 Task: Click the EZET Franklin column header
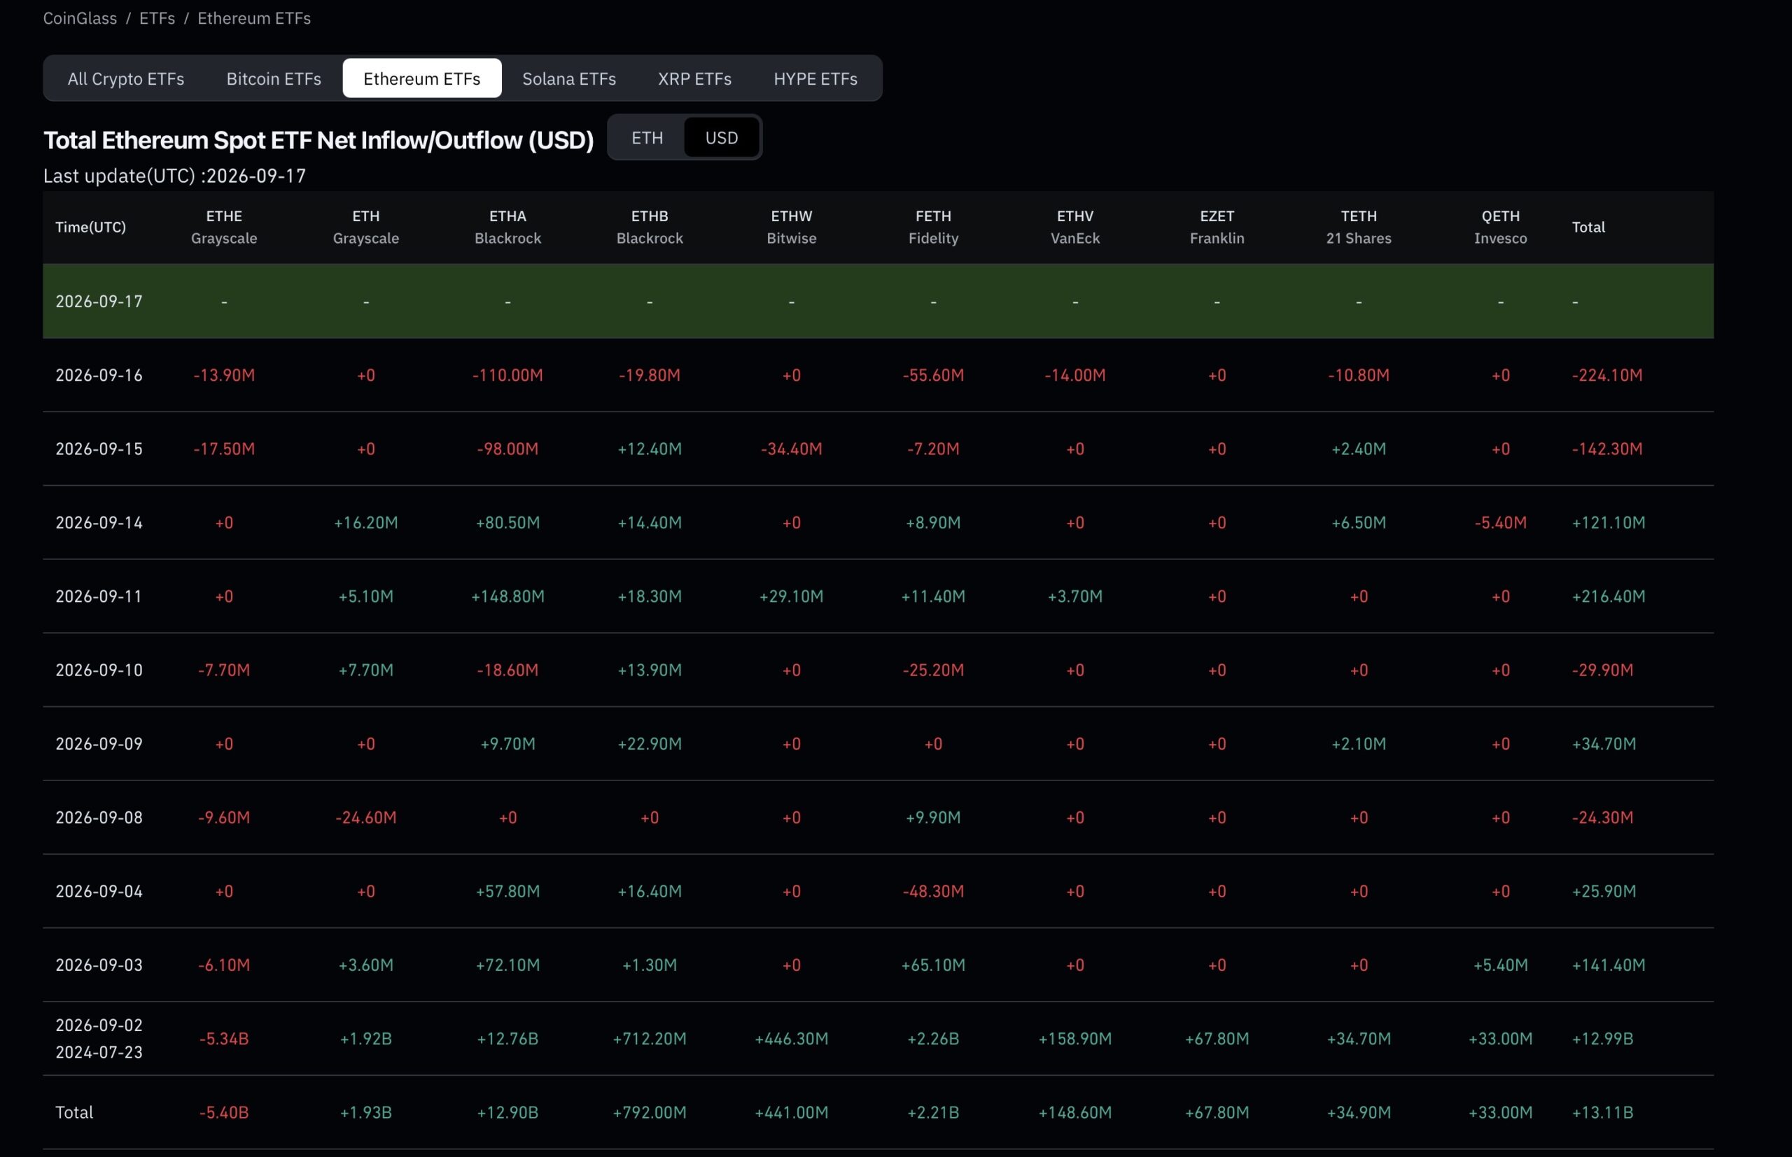pyautogui.click(x=1217, y=227)
